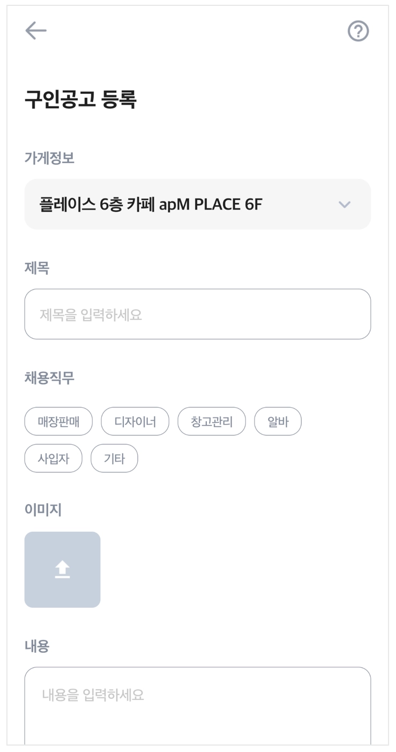
Task: Click the 이미지 section label
Action: [43, 510]
